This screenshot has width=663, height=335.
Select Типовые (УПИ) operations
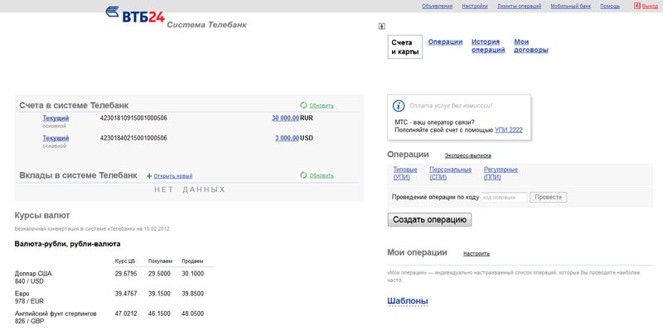(405, 173)
